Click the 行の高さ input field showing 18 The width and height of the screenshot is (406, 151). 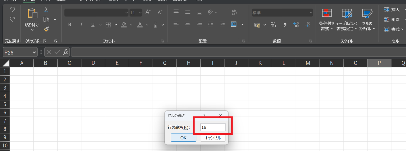(213, 127)
